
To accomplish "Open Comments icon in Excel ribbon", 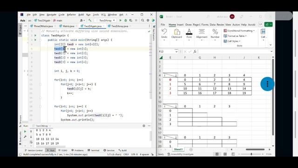I will pos(261,24).
